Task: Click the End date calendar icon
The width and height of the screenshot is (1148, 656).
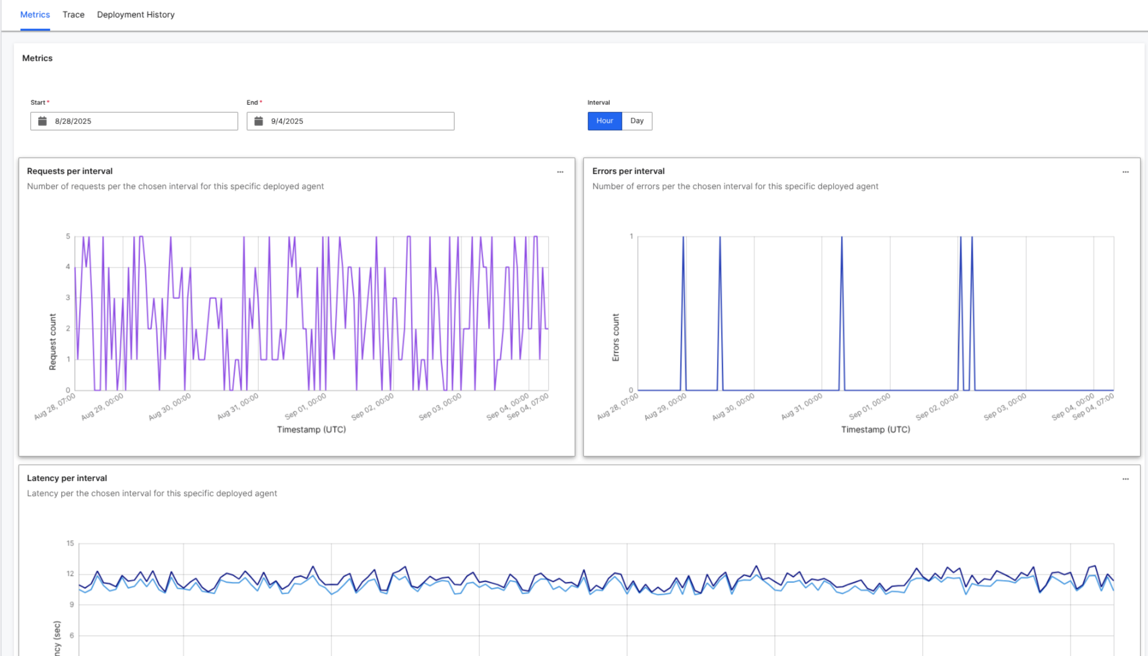Action: [x=258, y=121]
